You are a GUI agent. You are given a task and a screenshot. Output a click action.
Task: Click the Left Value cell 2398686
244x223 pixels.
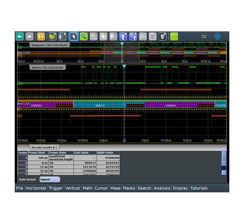tap(85, 171)
